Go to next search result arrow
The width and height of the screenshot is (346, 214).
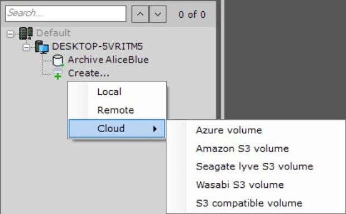pyautogui.click(x=157, y=14)
